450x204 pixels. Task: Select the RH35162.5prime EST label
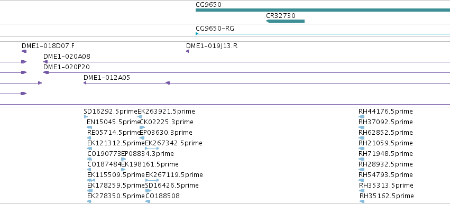coord(387,196)
